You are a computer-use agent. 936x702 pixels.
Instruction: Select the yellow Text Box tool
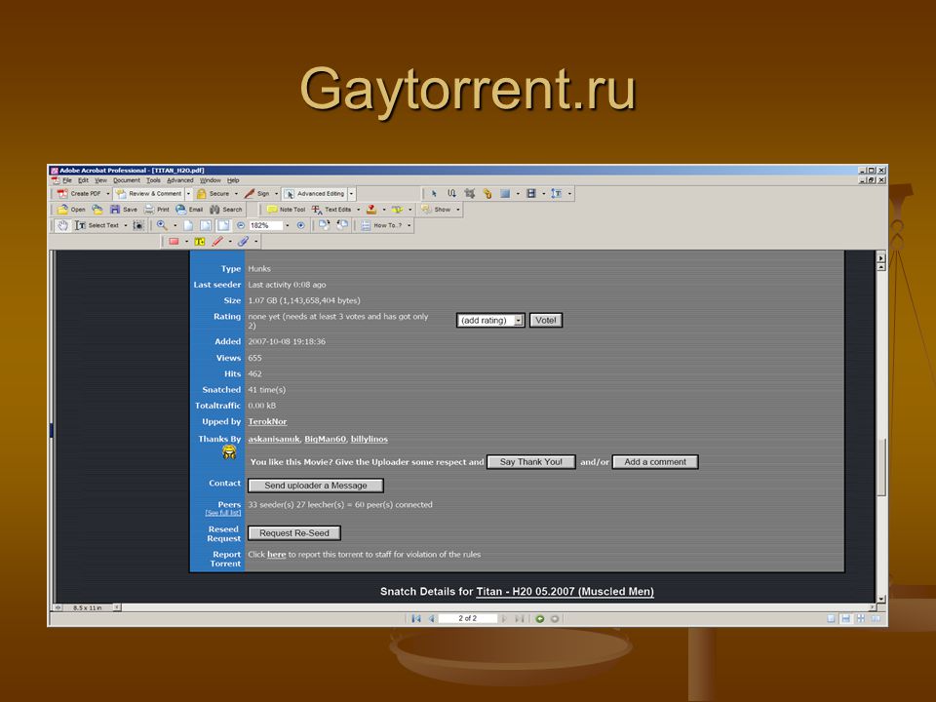coord(199,241)
